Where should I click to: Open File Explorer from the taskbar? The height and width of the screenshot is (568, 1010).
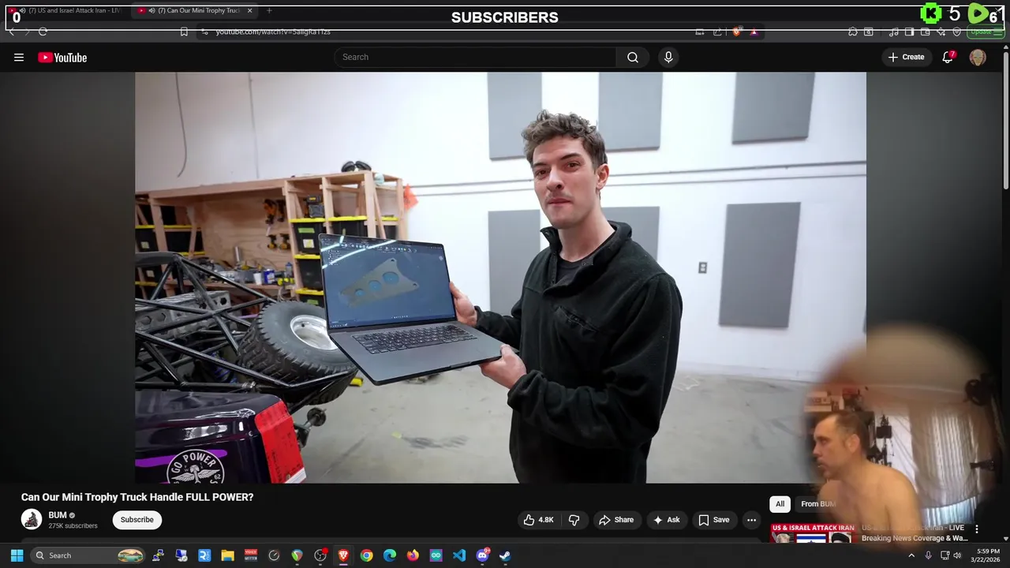pos(227,555)
